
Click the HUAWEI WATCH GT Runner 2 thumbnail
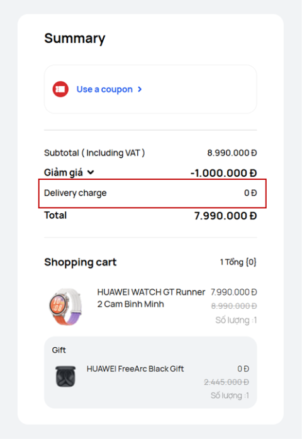65,306
